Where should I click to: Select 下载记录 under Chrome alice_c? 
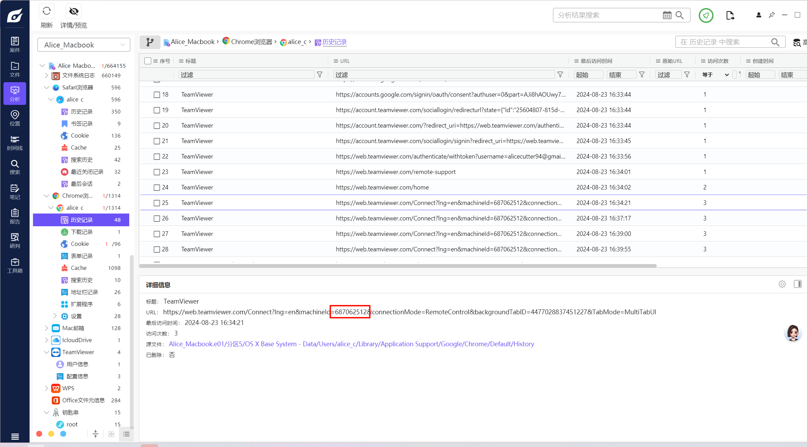tap(82, 232)
